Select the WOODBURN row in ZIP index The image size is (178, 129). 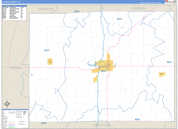pyautogui.click(x=12, y=18)
